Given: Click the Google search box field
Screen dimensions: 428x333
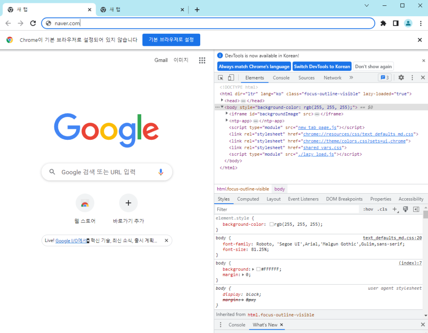Looking at the screenshot, I should (x=107, y=172).
